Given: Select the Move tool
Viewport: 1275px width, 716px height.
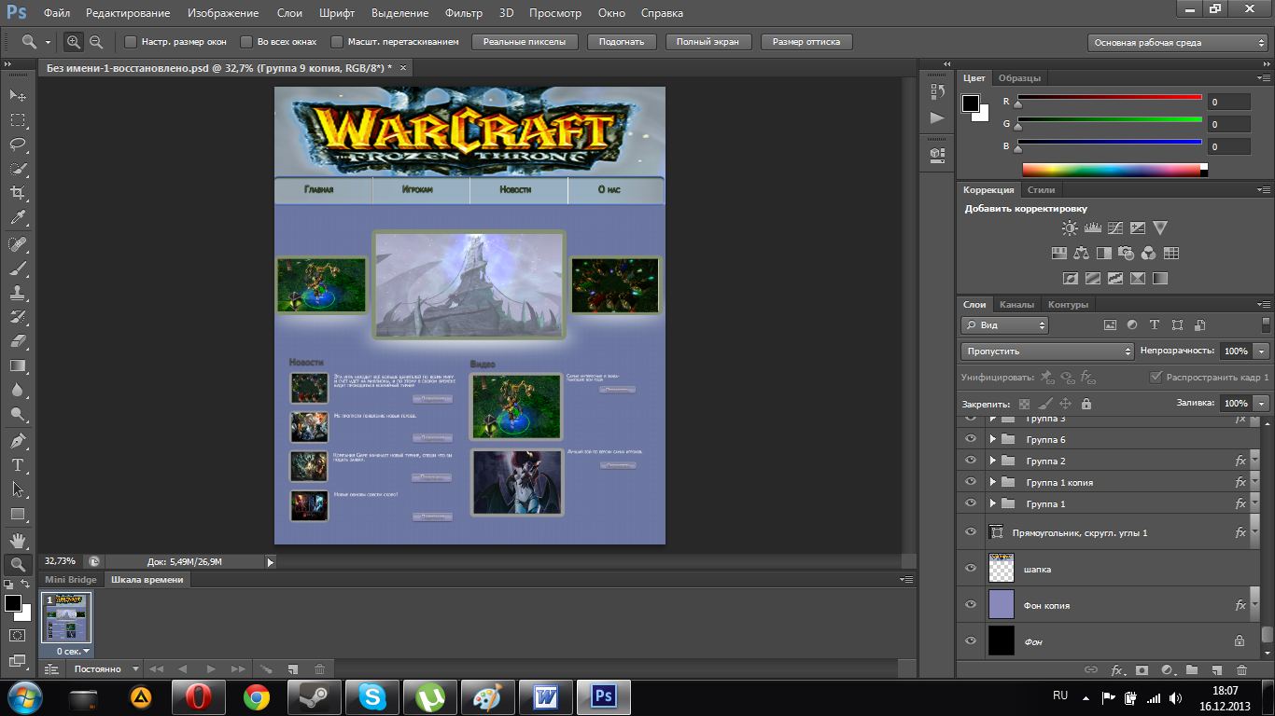Looking at the screenshot, I should [18, 95].
